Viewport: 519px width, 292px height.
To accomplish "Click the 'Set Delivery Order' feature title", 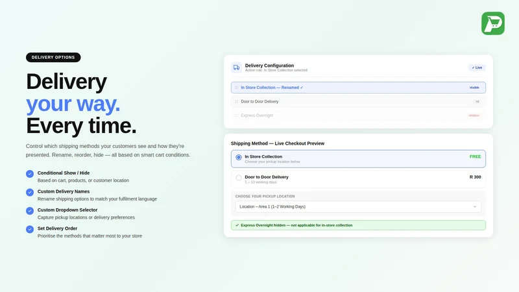I will coord(57,228).
